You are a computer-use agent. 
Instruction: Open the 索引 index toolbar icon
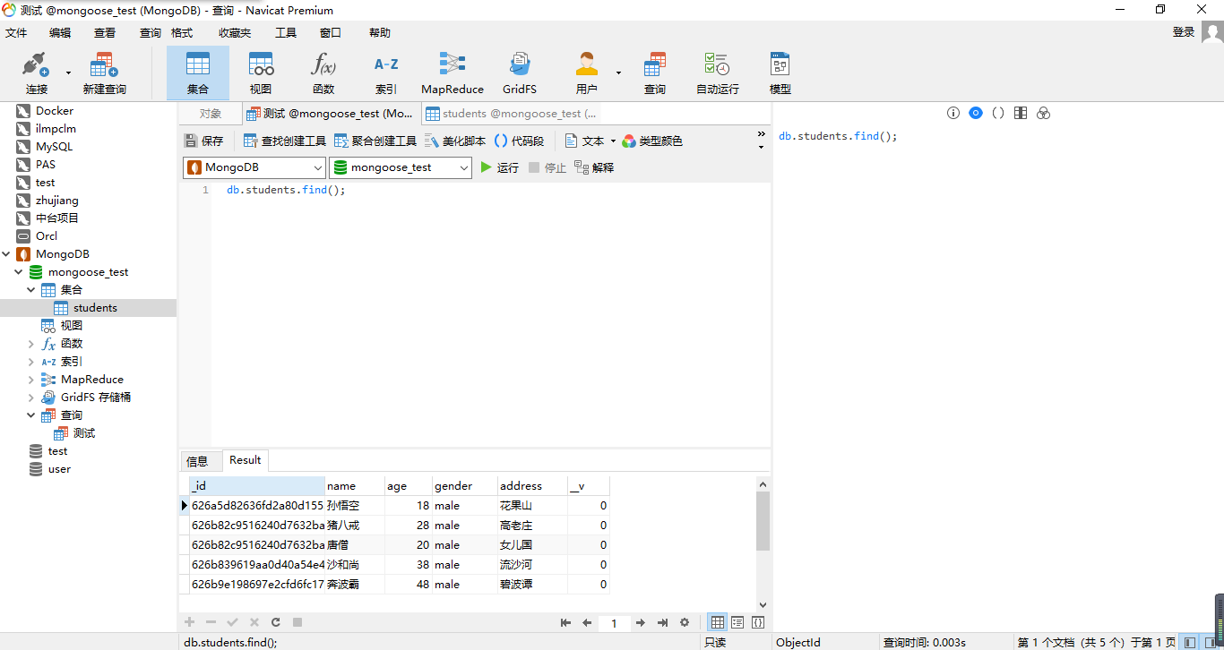(386, 73)
